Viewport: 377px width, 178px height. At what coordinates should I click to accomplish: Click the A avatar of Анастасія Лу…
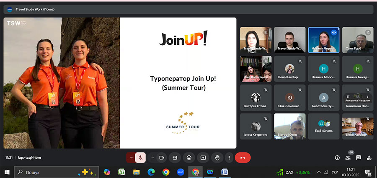(324, 98)
